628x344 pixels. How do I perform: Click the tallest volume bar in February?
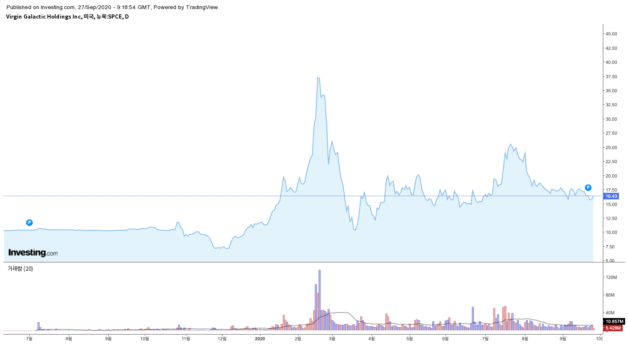[319, 300]
